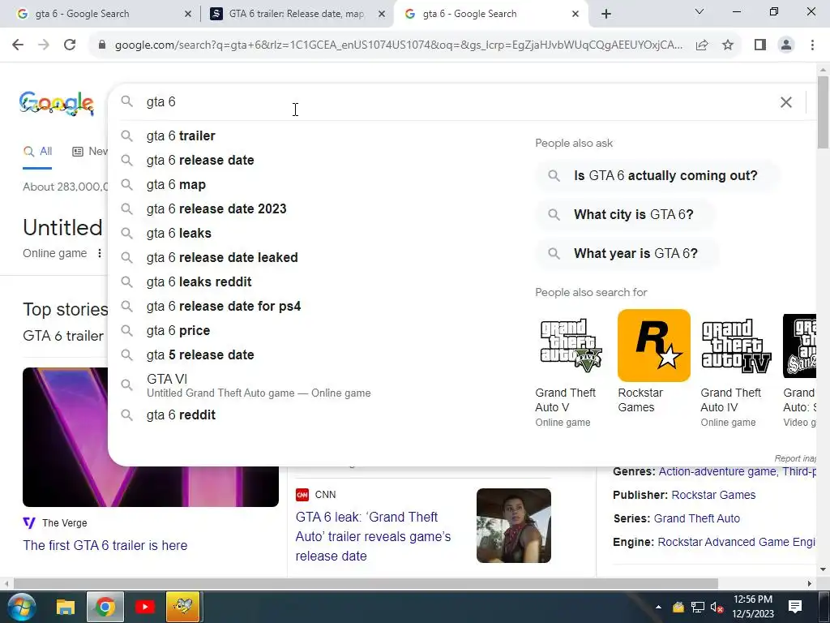Image resolution: width=830 pixels, height=623 pixels.
Task: Ask What city is GTA 6?
Action: 625,214
